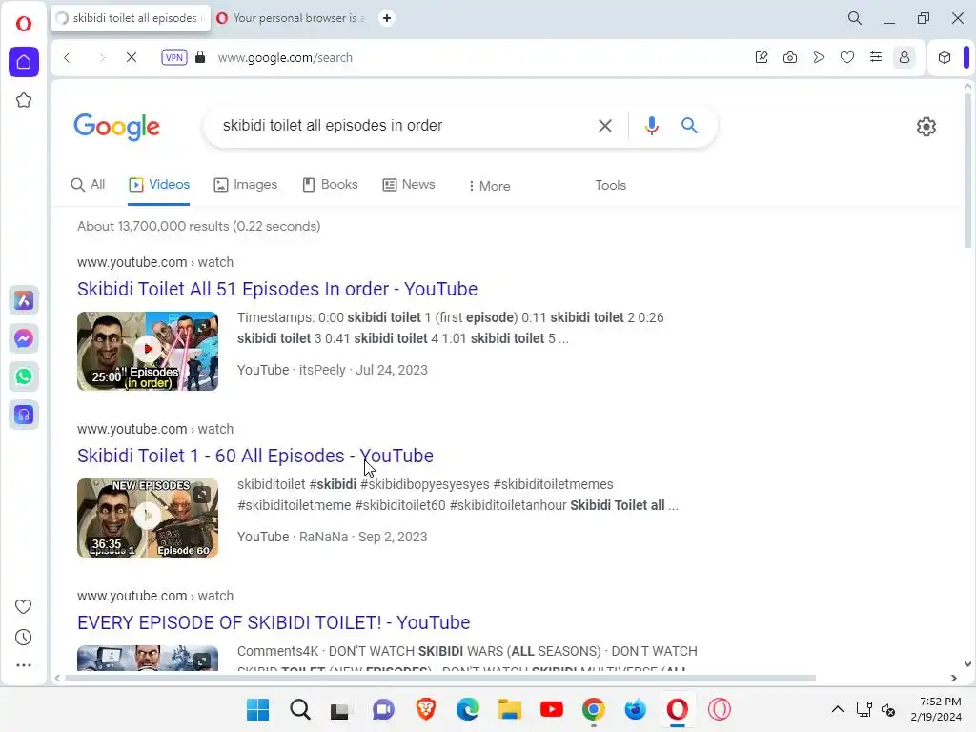Screen dimensions: 976x732
Task: Open Aria AI icon in sidebar
Action: click(x=24, y=300)
